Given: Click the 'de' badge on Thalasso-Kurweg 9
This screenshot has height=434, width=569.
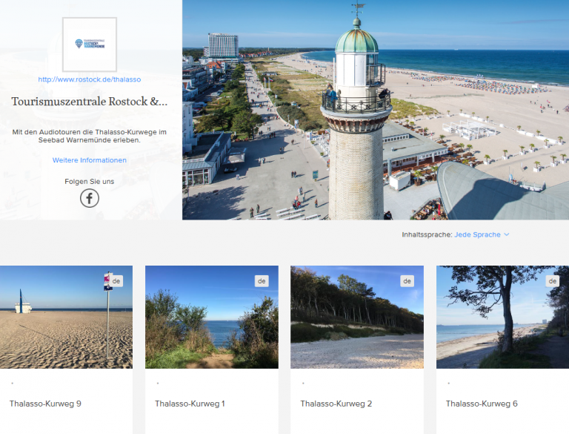Looking at the screenshot, I should point(116,281).
